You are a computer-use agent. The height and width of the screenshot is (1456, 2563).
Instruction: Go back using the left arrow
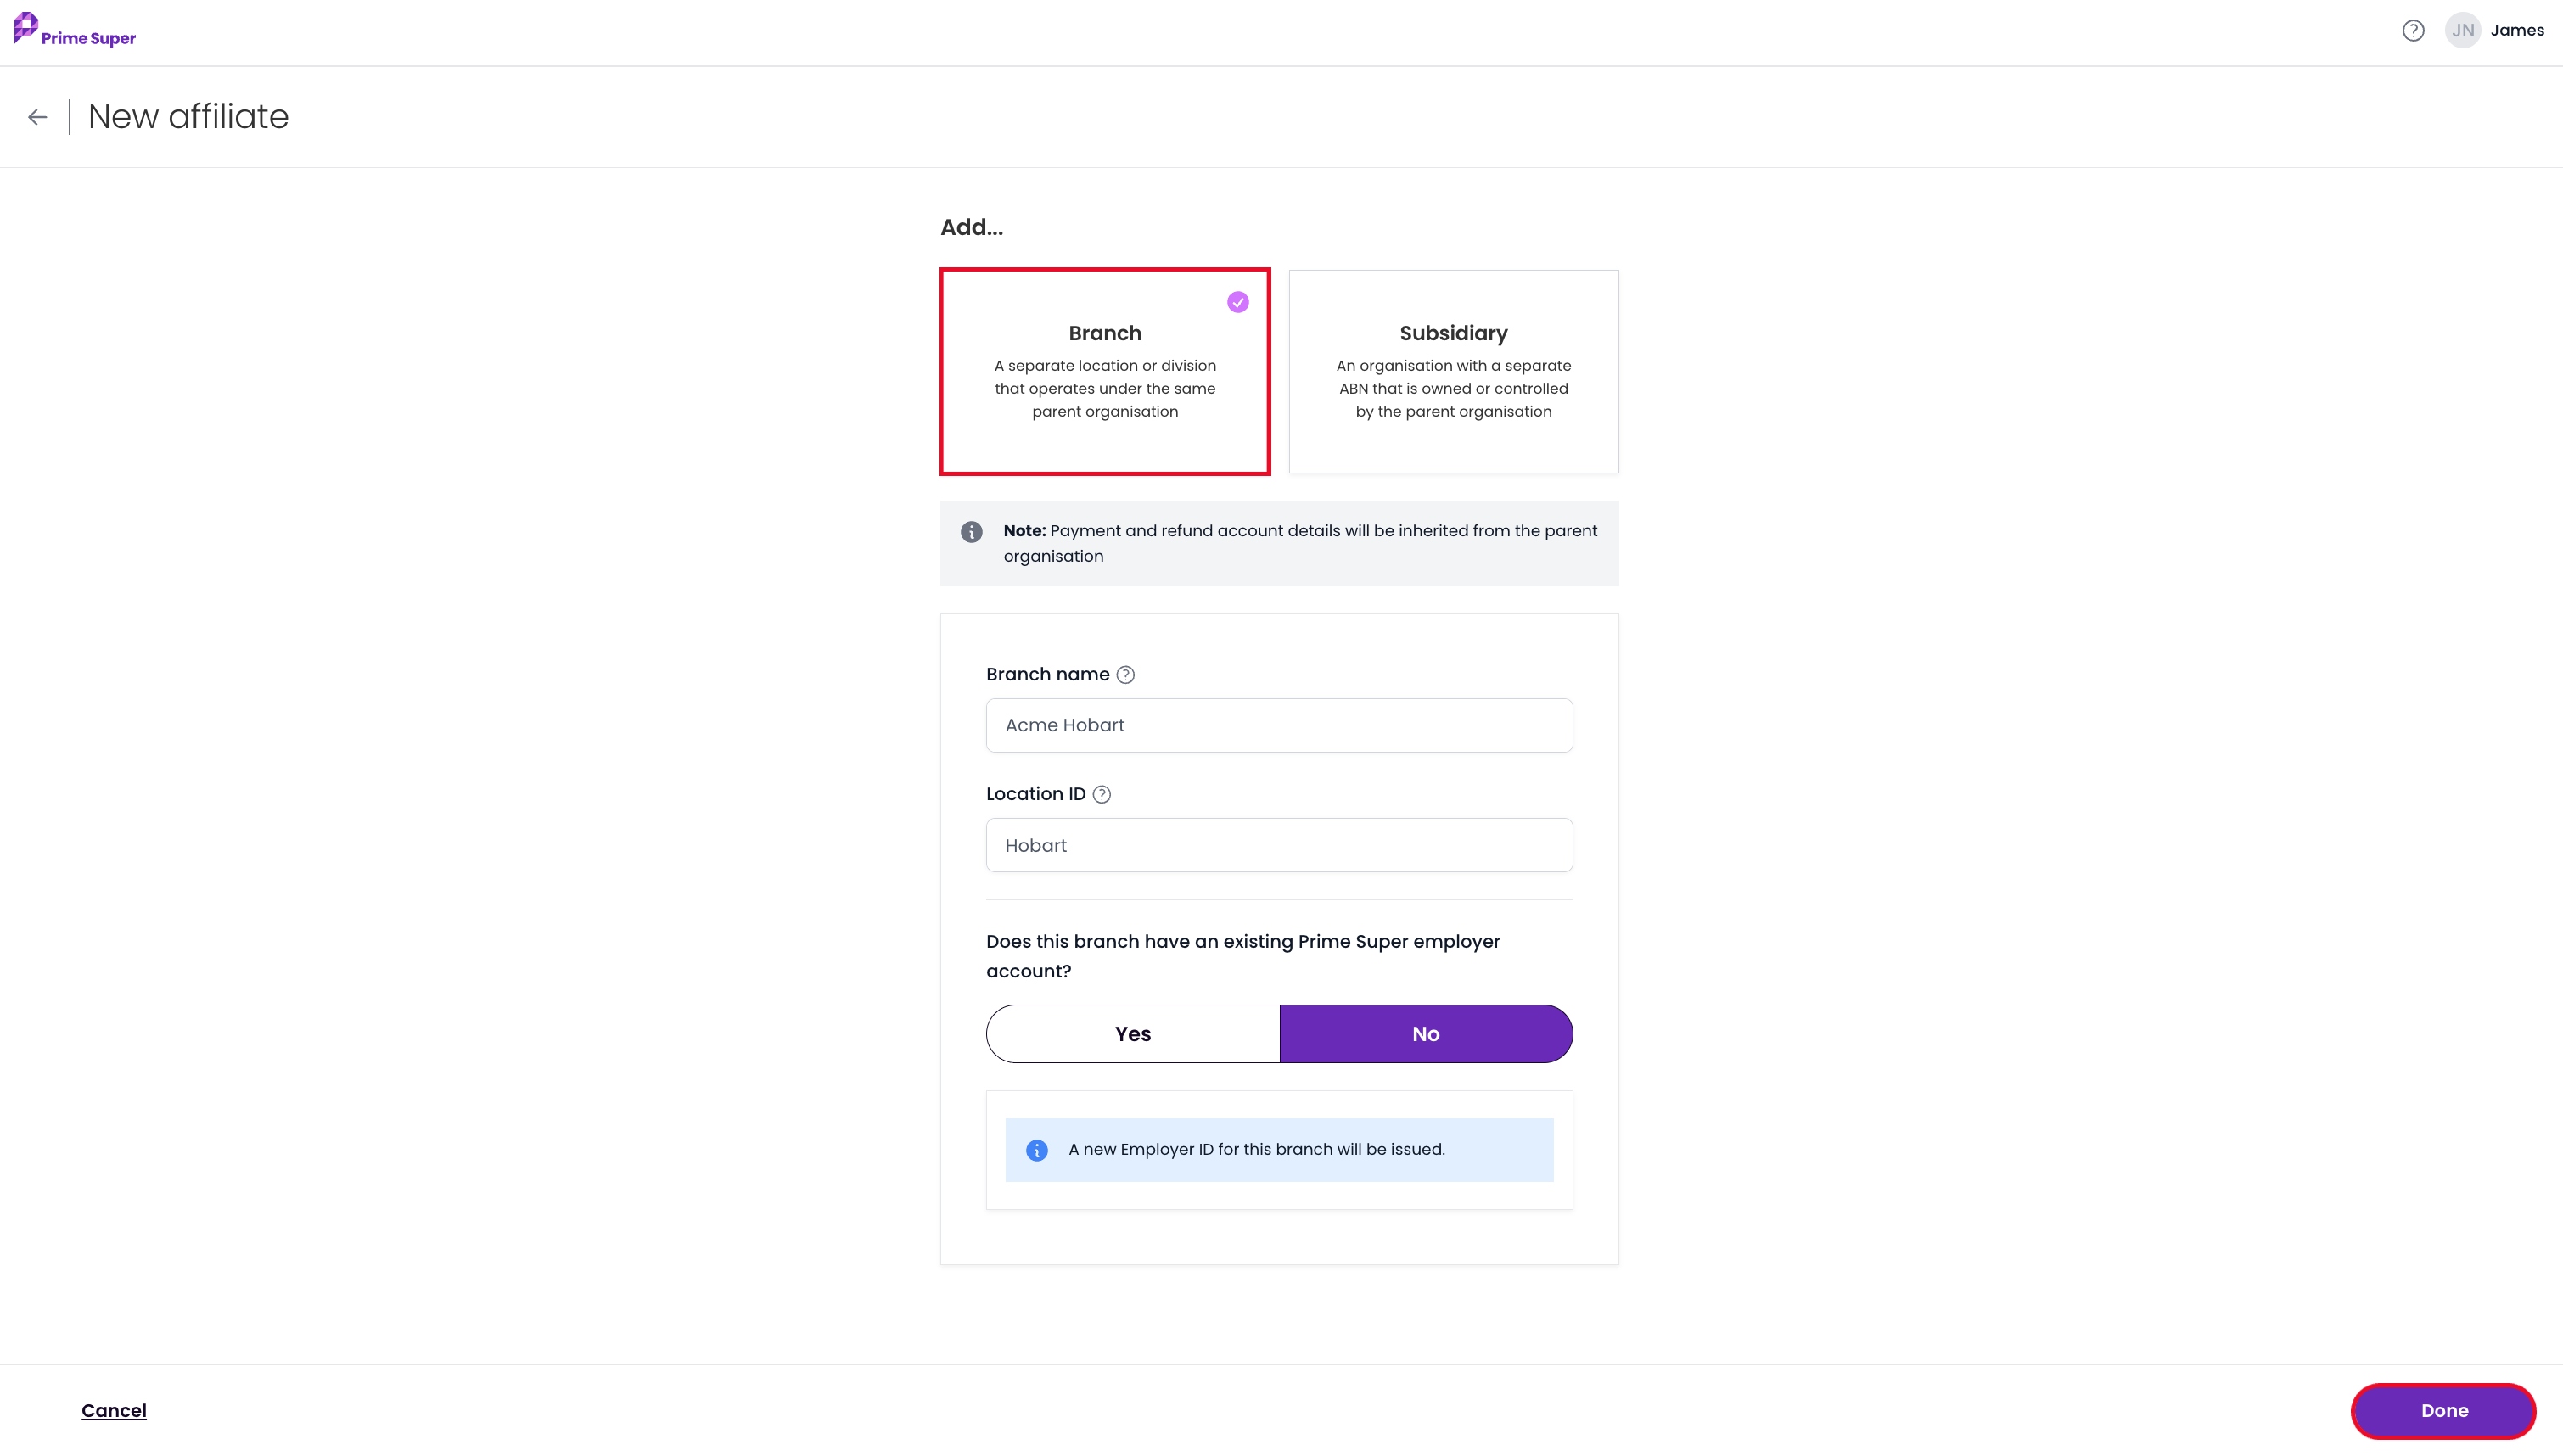pos(38,117)
